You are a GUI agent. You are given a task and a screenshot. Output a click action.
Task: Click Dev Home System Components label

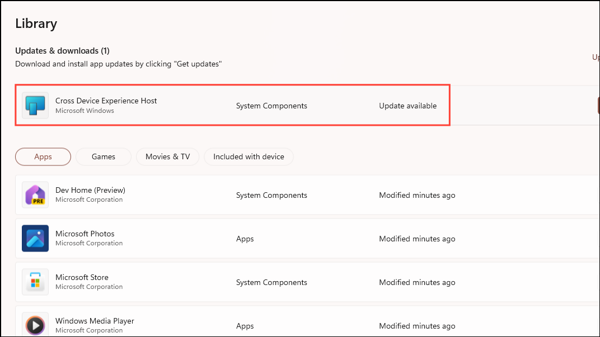(271, 196)
